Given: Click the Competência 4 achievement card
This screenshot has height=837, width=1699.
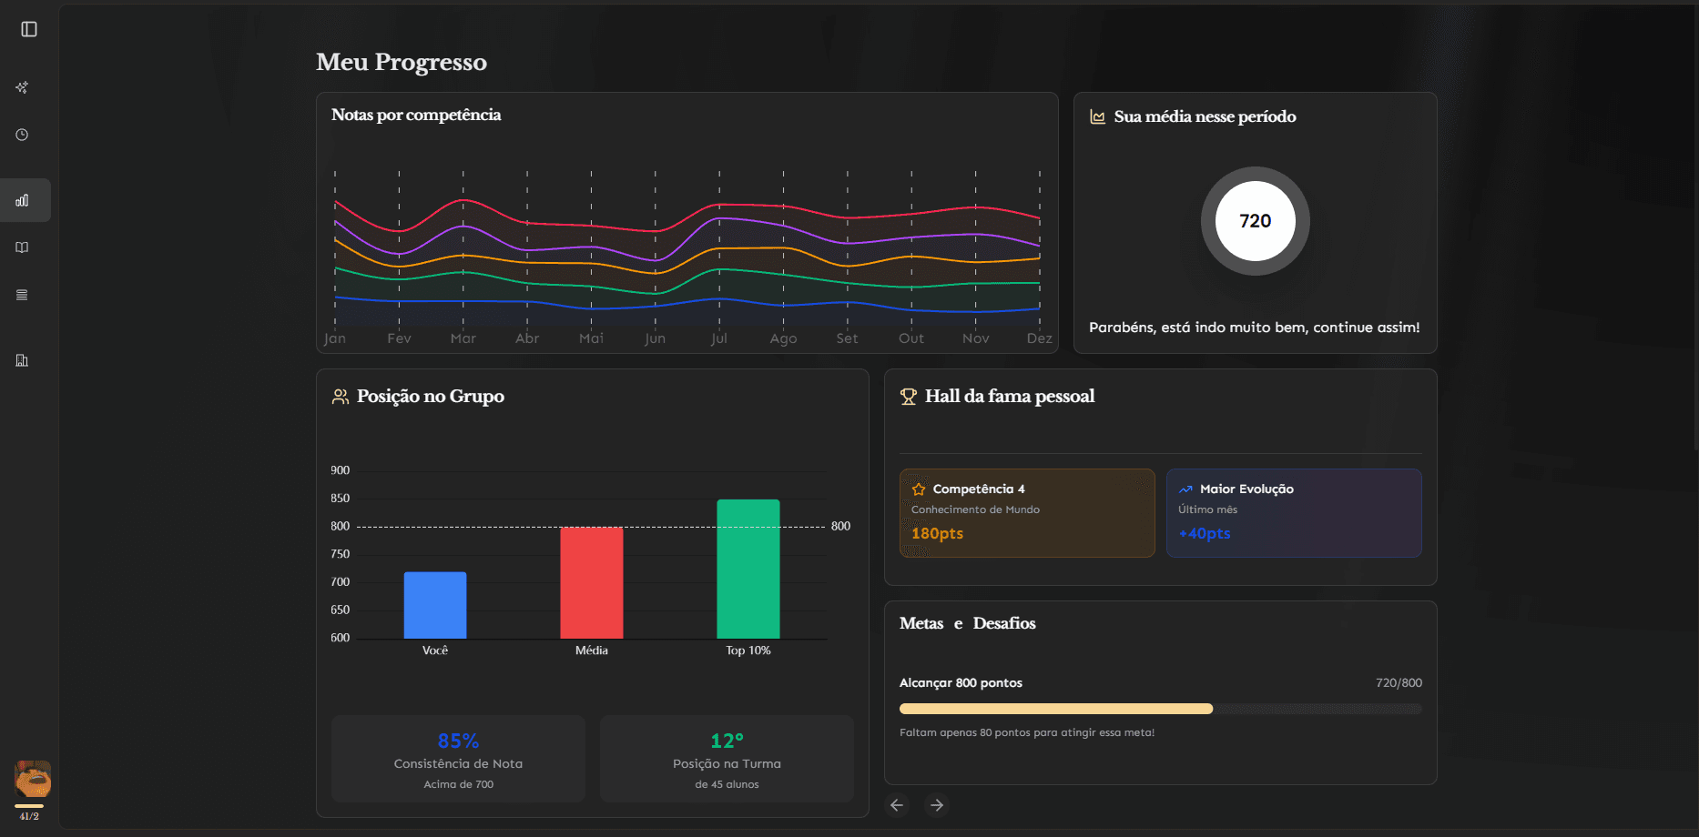Looking at the screenshot, I should (x=1027, y=513).
